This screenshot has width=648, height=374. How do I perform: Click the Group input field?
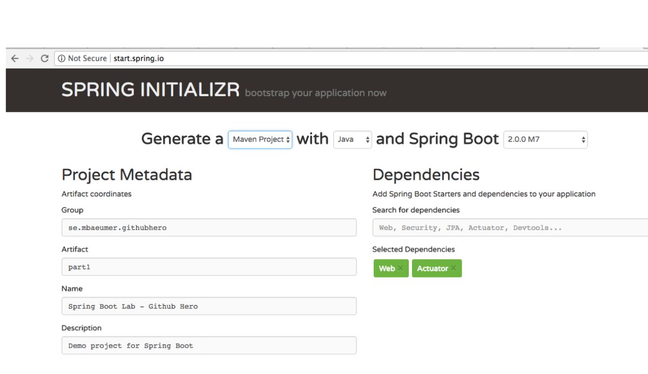(x=209, y=227)
